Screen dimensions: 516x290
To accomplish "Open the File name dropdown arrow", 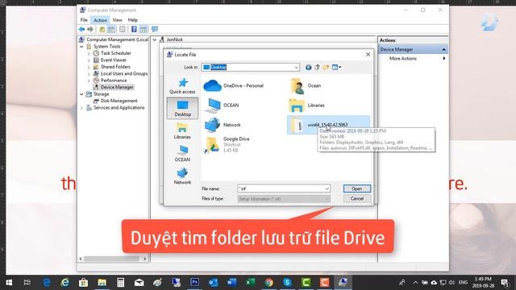I will point(327,188).
